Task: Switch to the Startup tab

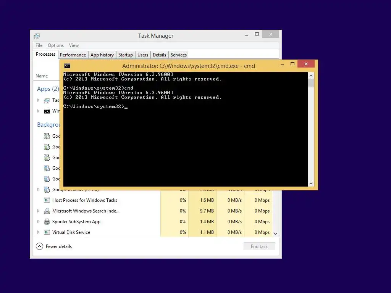Action: 125,55
